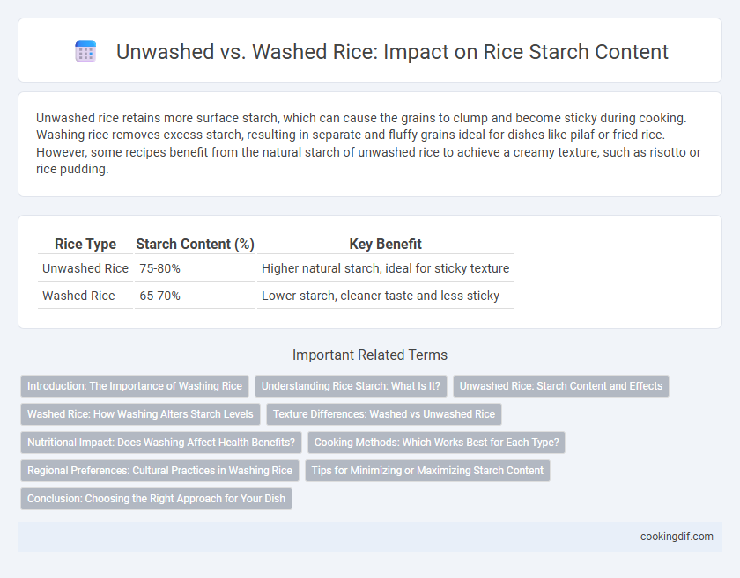This screenshot has height=578, width=740.
Task: Open 'Washed Rice: How Washing Alters Starch Levels'
Action: [140, 414]
